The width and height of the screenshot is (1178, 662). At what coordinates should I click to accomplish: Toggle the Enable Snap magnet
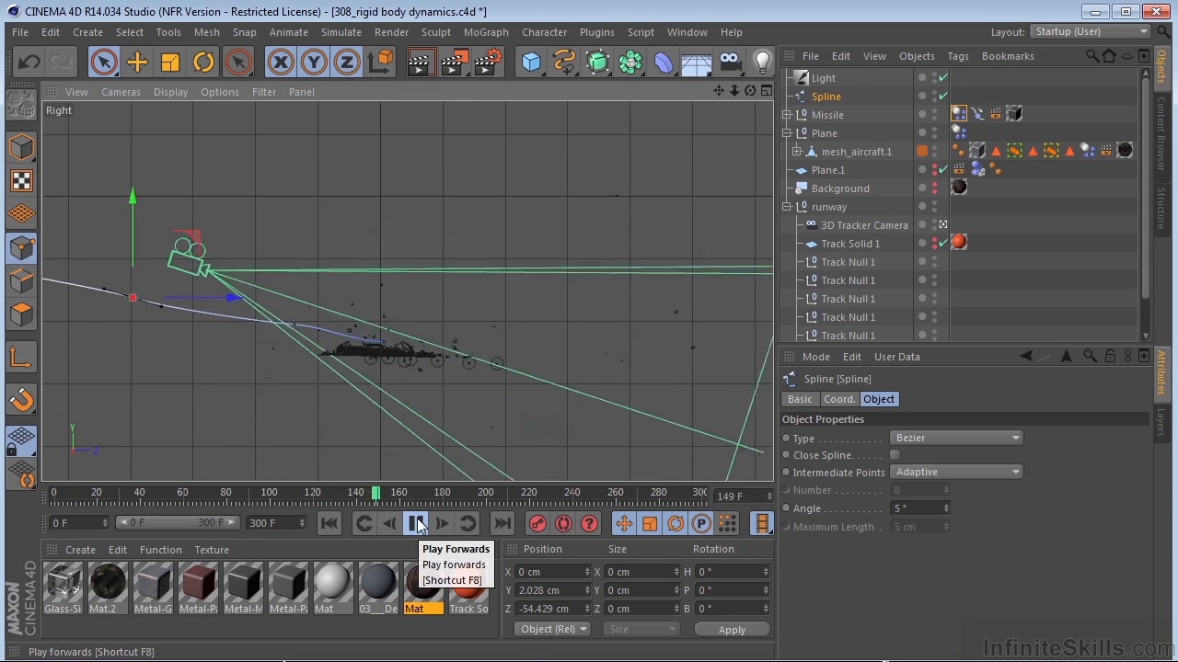point(21,399)
